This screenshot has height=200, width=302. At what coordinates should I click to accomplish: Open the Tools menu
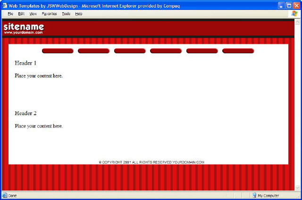[x=66, y=14]
